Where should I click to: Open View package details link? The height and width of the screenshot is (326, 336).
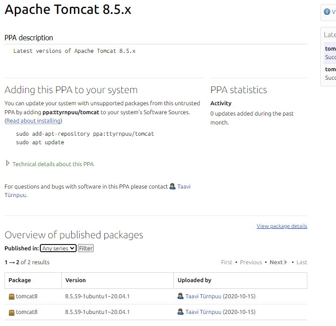[x=282, y=226]
